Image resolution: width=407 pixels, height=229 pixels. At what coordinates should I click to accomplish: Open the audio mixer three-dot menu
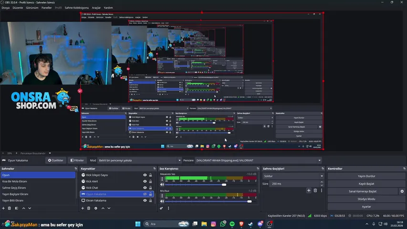pos(168,208)
